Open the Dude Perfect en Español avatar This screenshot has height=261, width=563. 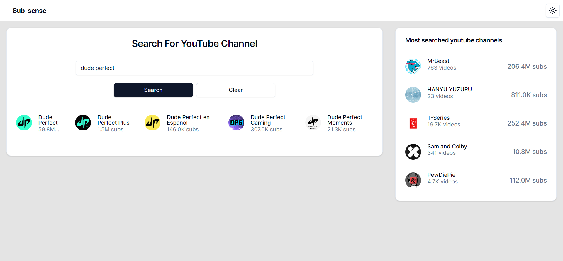tap(152, 123)
